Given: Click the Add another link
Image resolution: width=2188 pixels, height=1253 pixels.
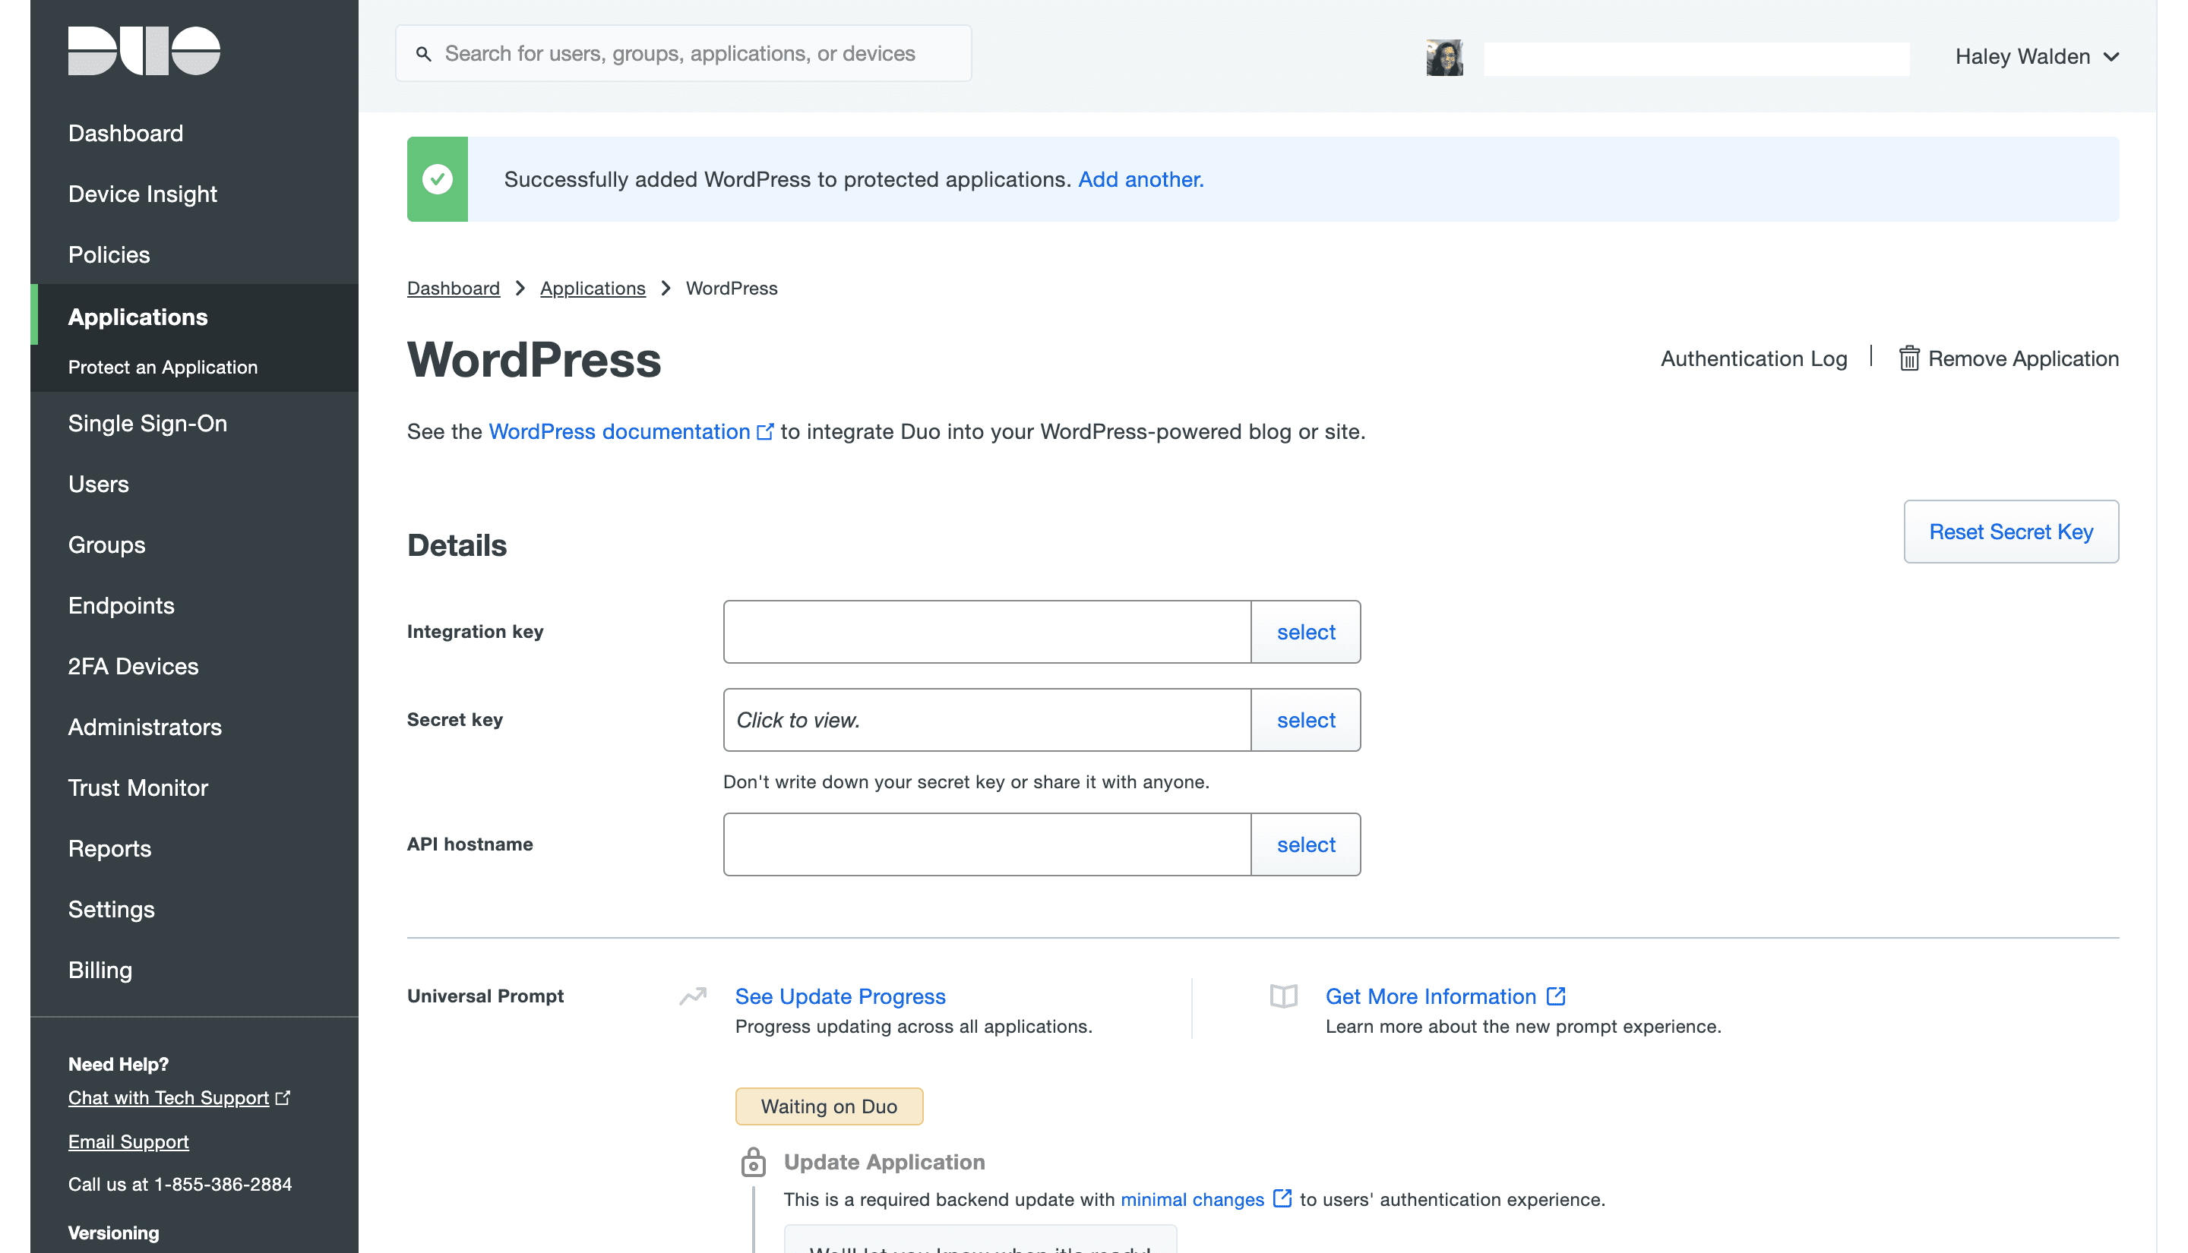Looking at the screenshot, I should click(1140, 179).
